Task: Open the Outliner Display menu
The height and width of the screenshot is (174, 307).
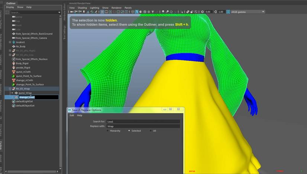Action: tap(10, 7)
